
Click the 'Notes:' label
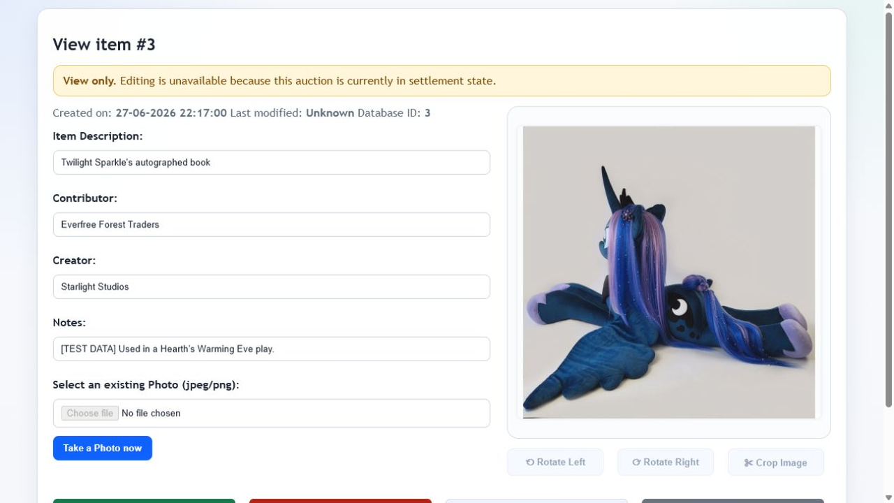69,323
